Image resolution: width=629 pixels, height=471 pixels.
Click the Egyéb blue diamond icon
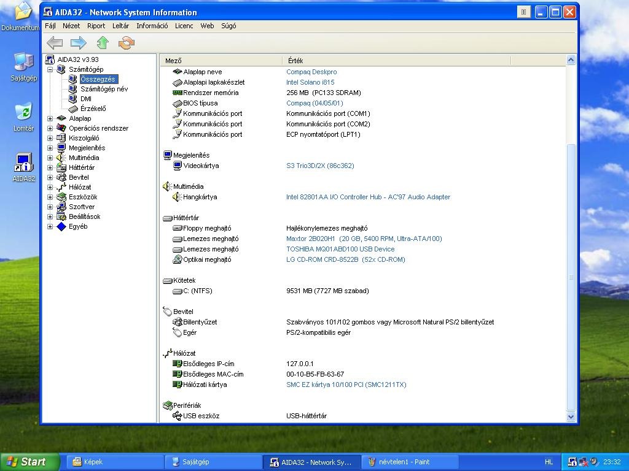tap(61, 226)
